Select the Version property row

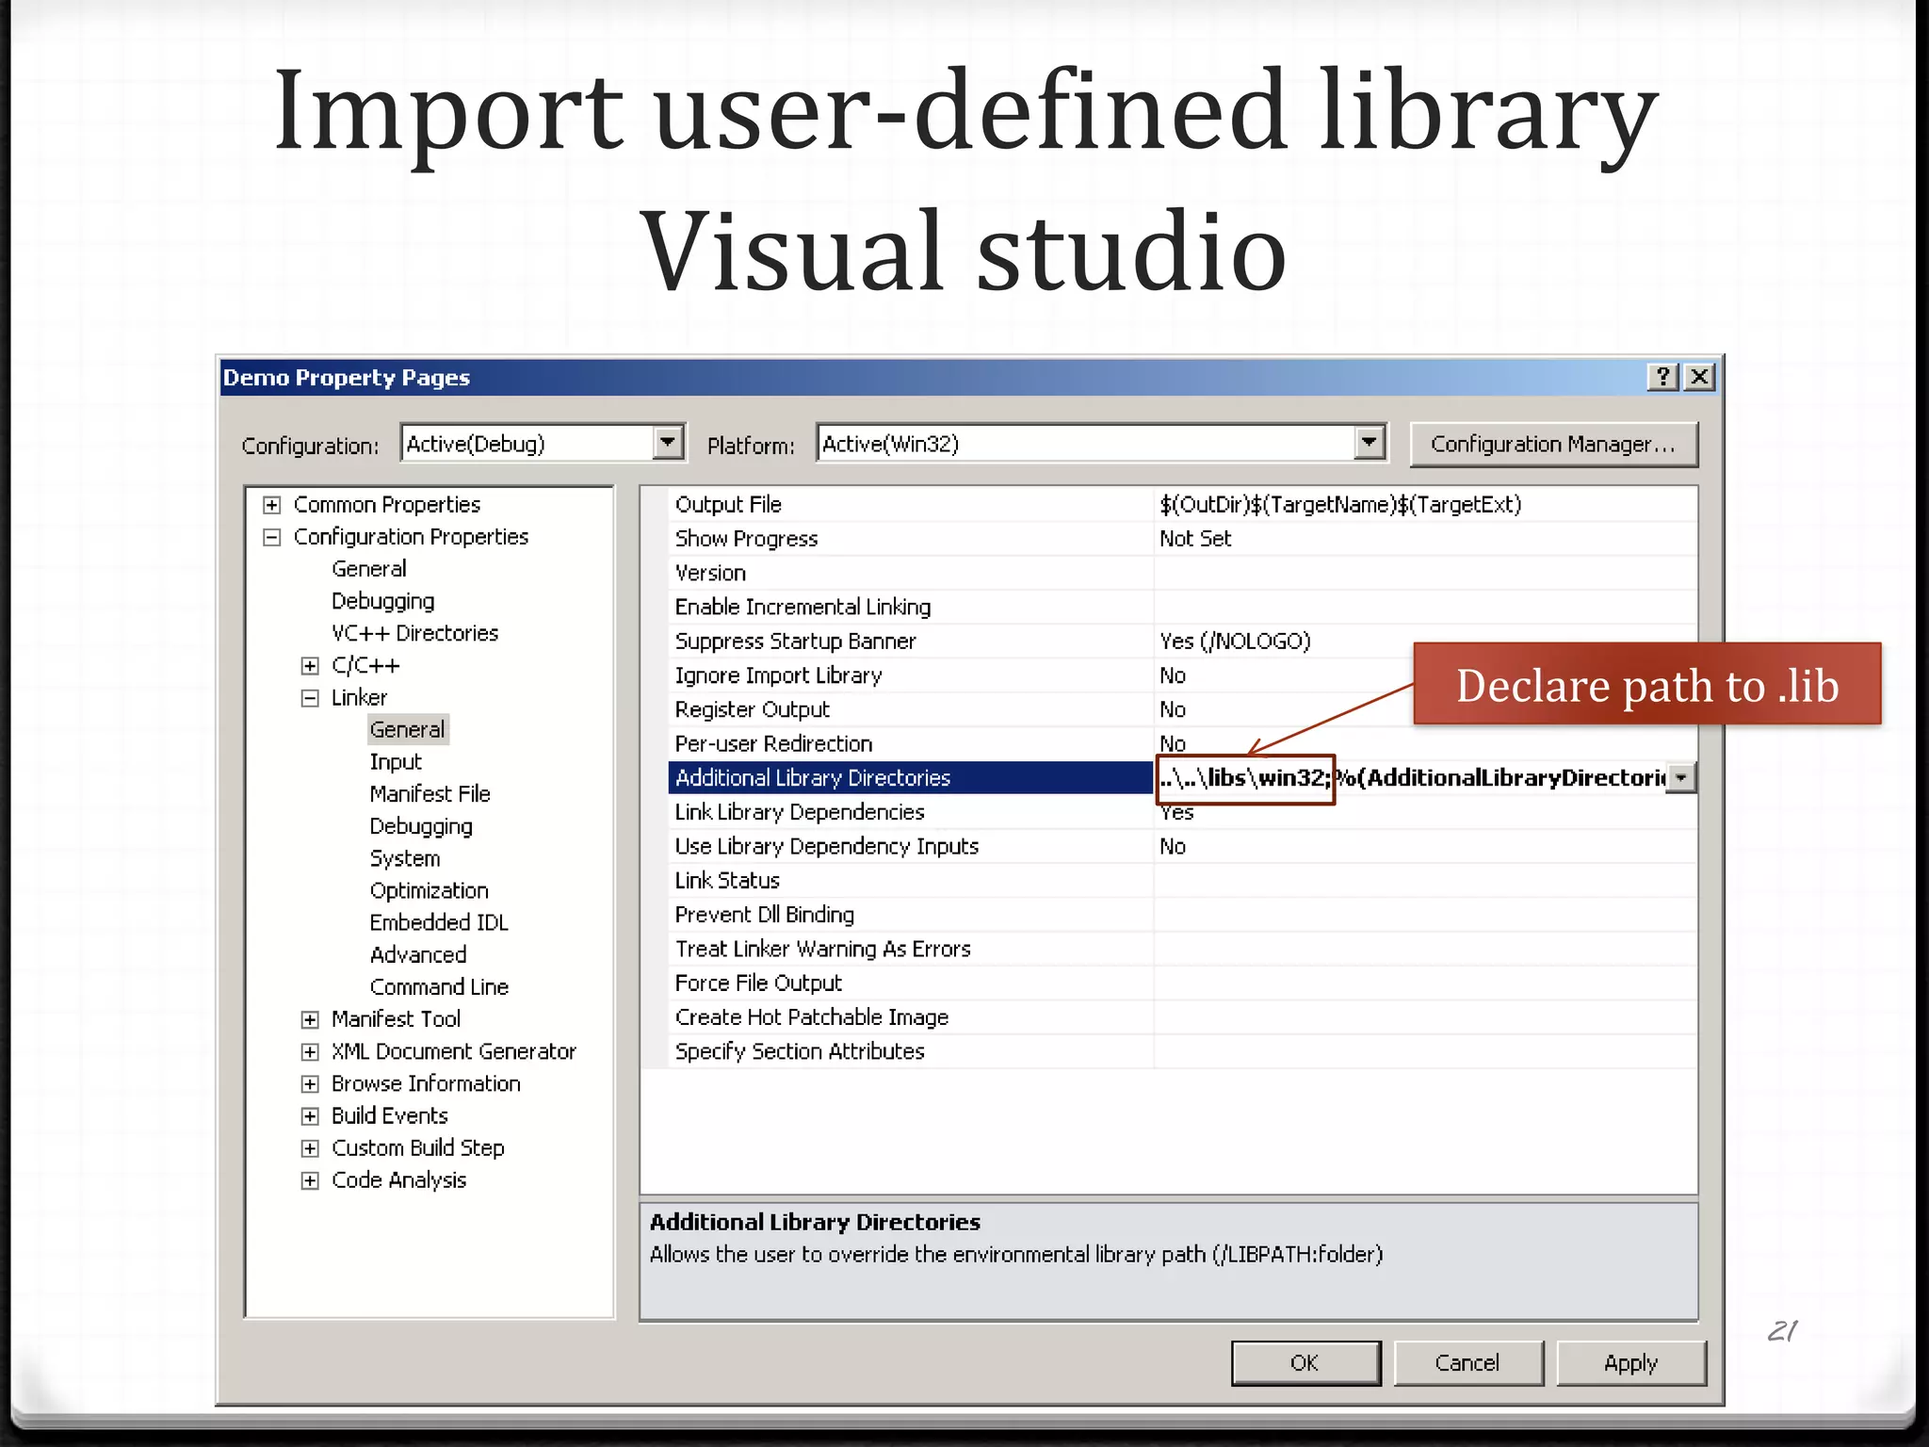[x=910, y=573]
